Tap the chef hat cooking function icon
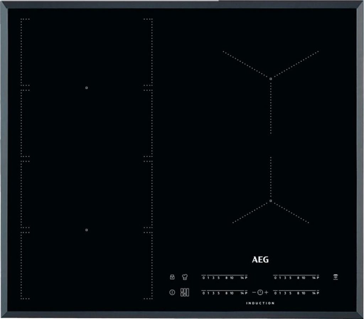 pyautogui.click(x=184, y=277)
